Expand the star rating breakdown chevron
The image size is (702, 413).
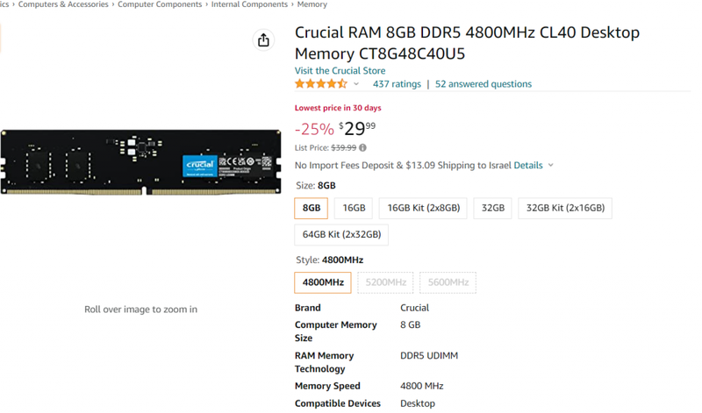(356, 84)
